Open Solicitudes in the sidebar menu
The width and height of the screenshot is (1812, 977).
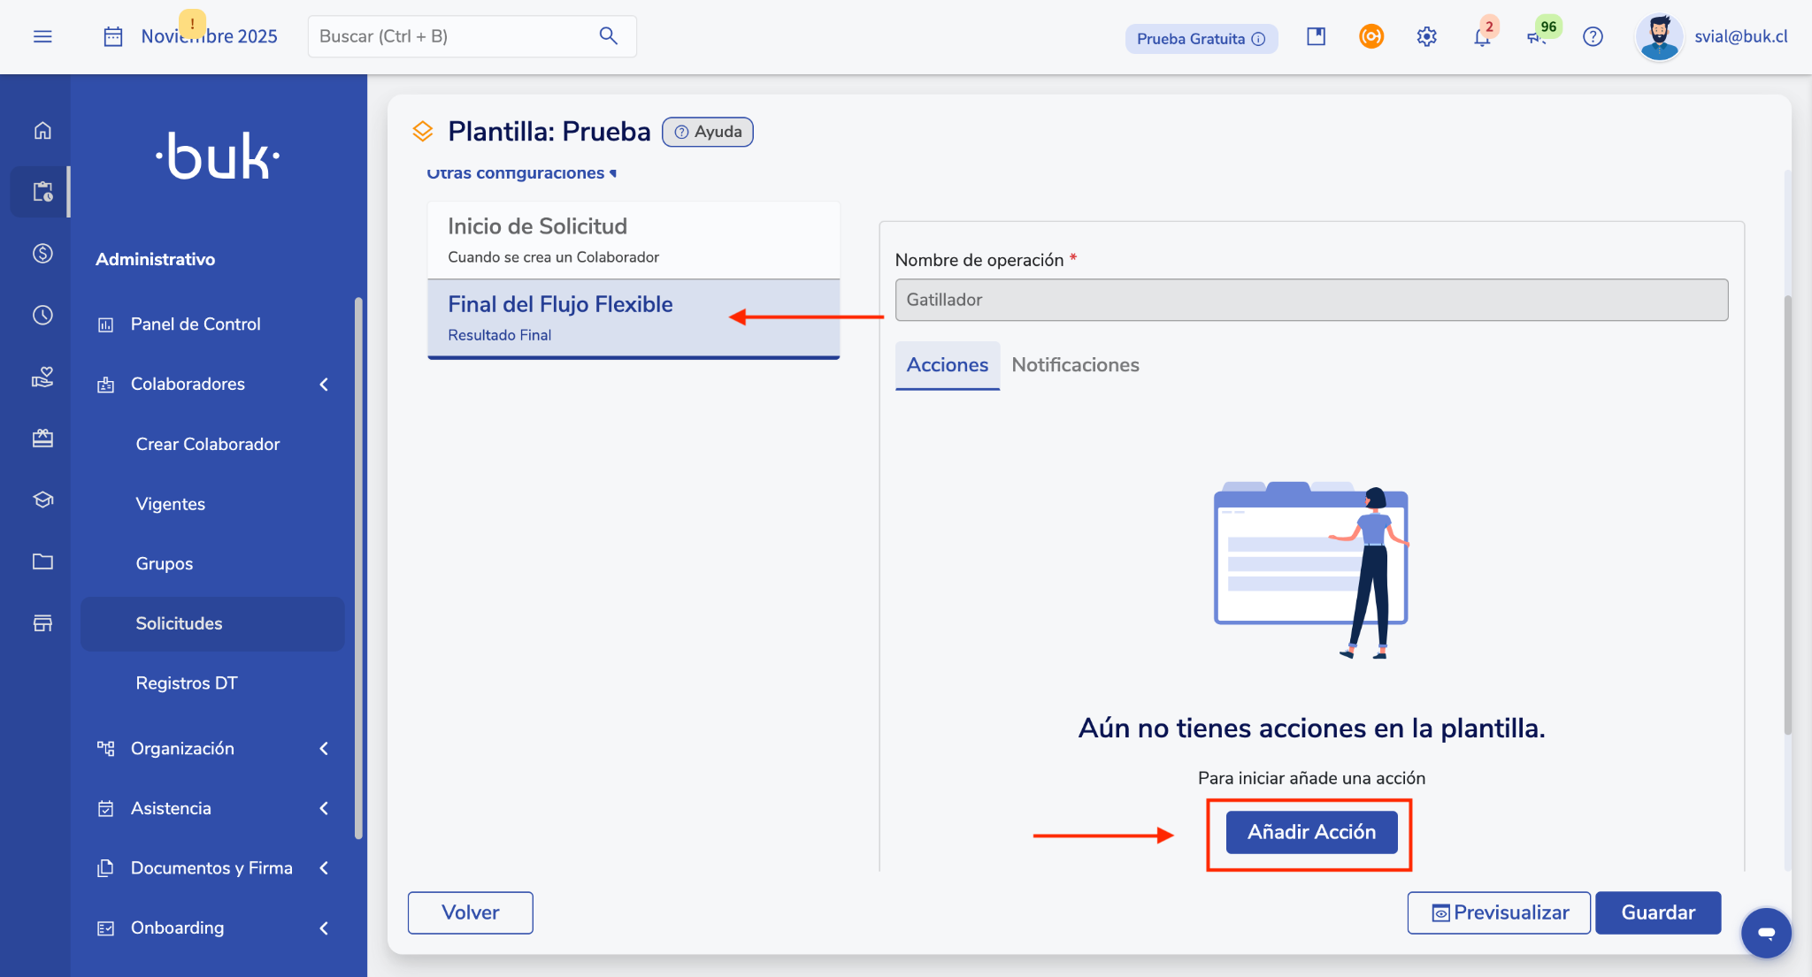click(180, 623)
